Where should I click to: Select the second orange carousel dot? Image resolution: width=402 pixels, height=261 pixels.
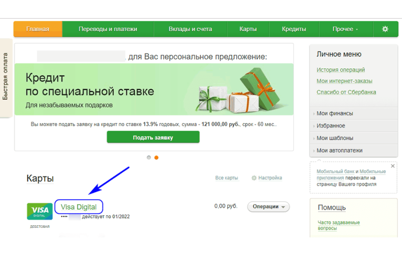pos(156,158)
